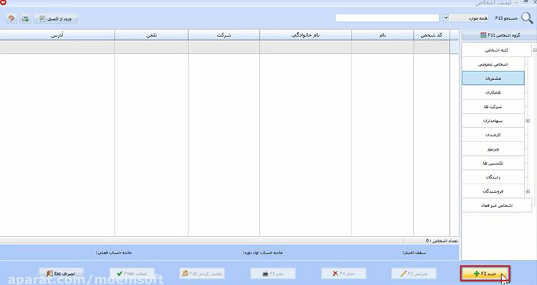
Task: Click the مانده حساب اول دوره label
Action: 263,253
